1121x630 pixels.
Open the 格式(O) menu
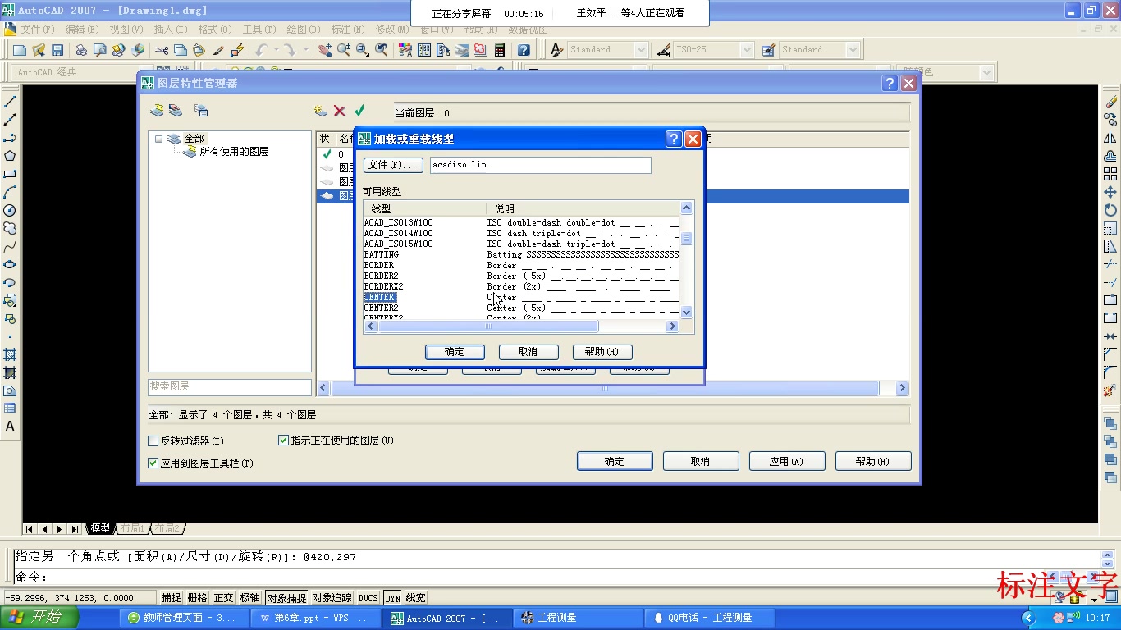pyautogui.click(x=214, y=30)
